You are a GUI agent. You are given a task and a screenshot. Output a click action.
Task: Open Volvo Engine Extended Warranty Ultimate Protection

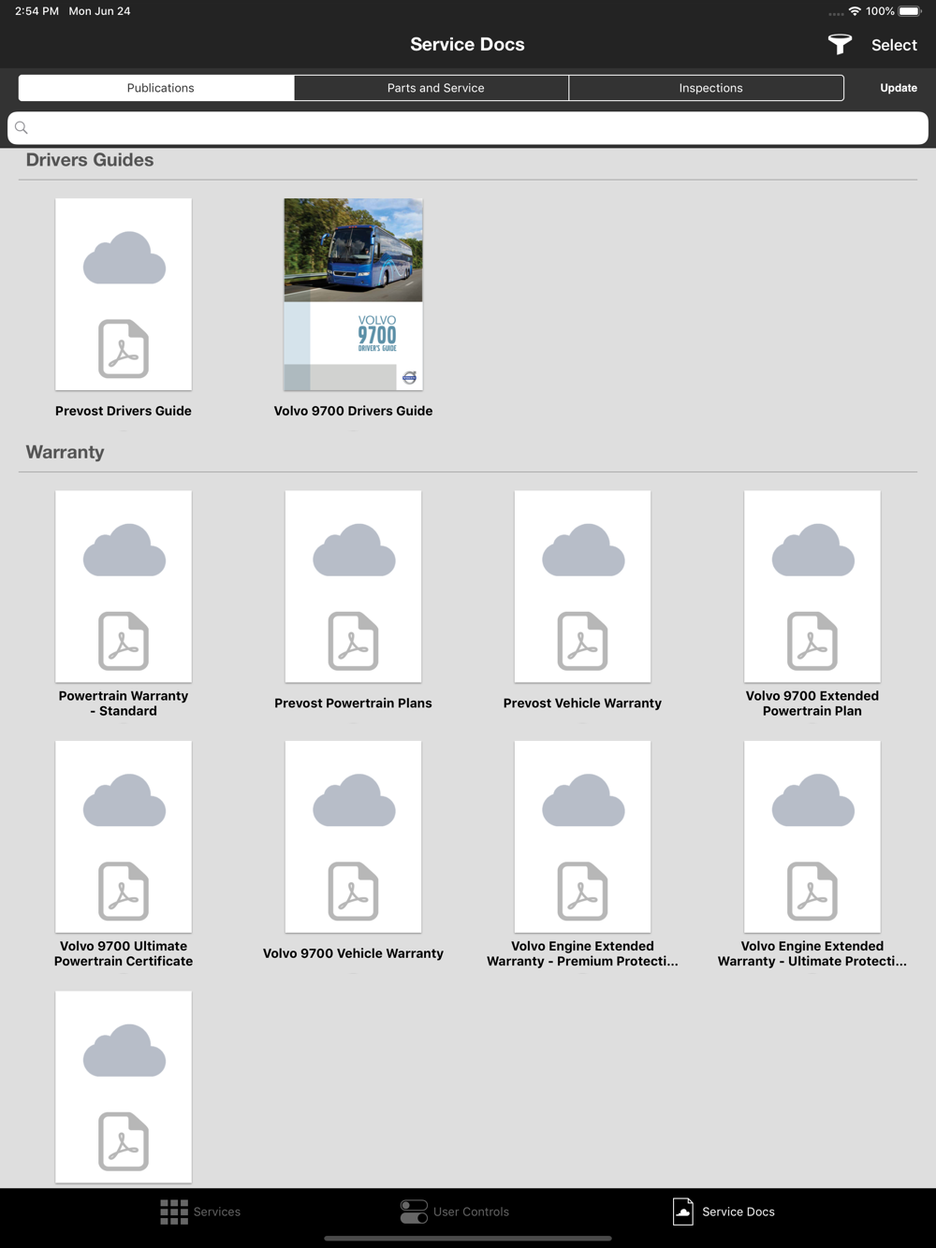pyautogui.click(x=812, y=837)
